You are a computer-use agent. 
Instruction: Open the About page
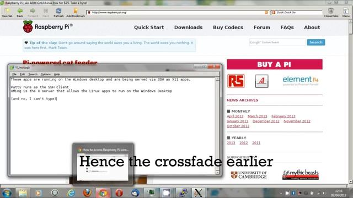(x=312, y=28)
